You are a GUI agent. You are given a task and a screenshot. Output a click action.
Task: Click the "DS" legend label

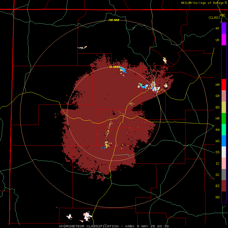coord(217,152)
